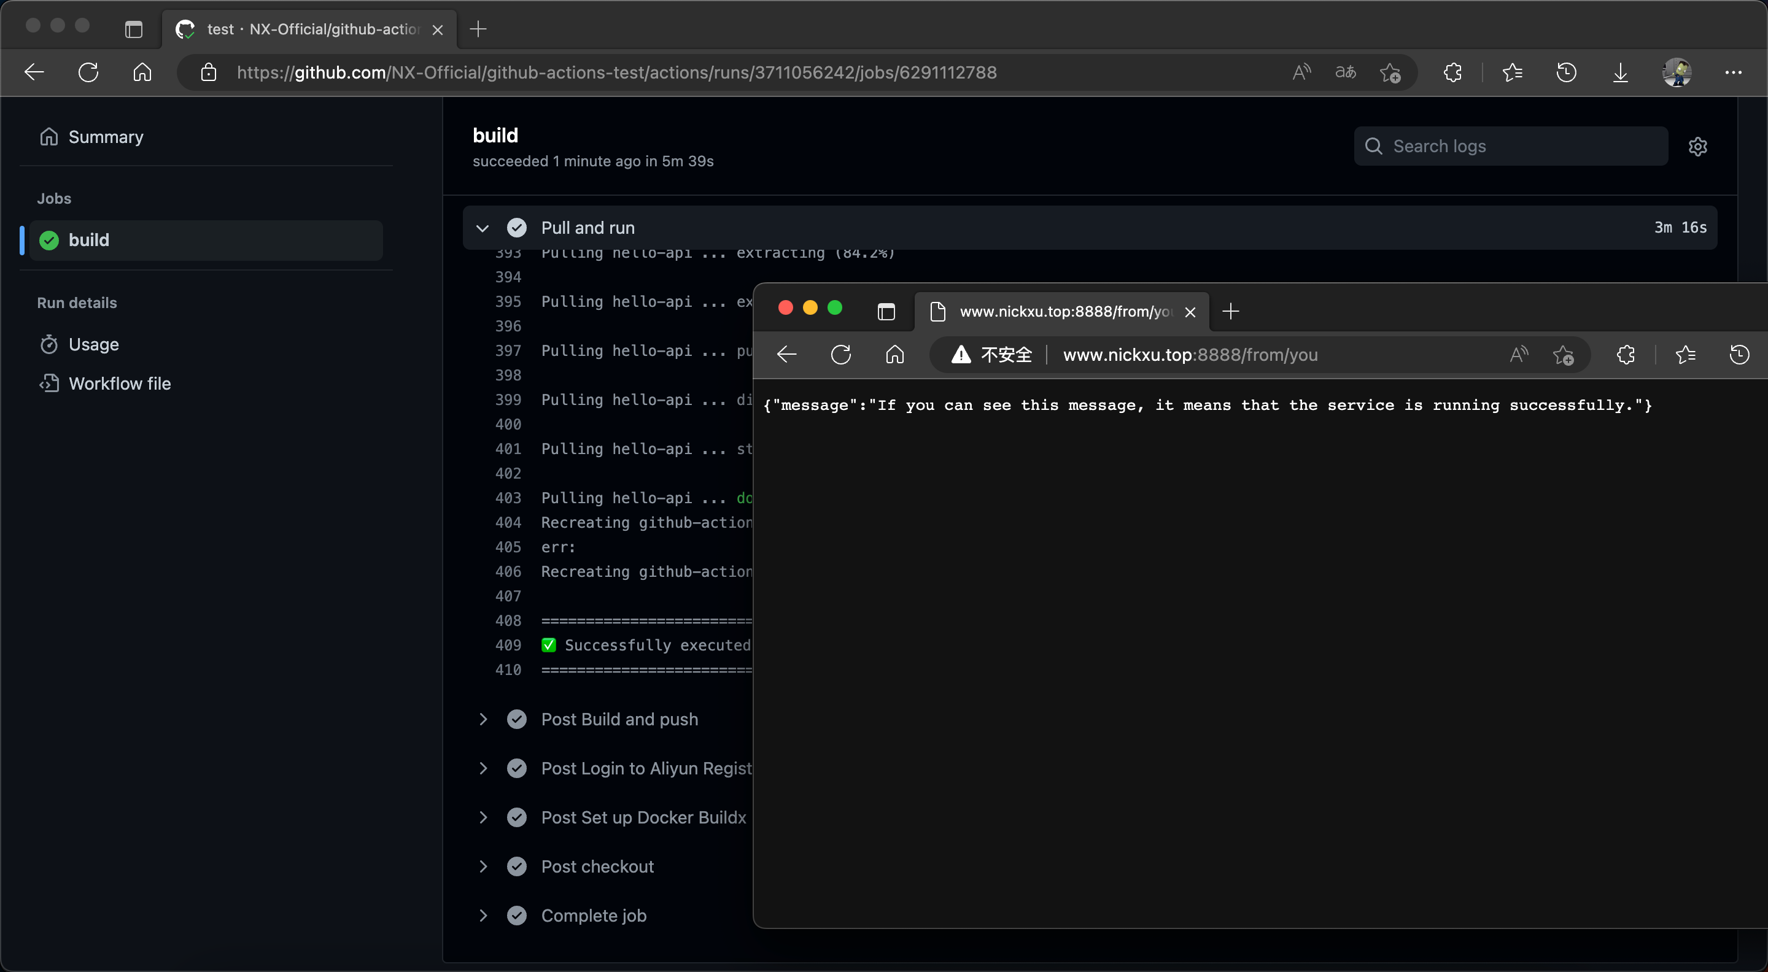Screen dimensions: 1768x972
Task: Select the www.nickxu.top:8888 tab
Action: tap(1063, 312)
